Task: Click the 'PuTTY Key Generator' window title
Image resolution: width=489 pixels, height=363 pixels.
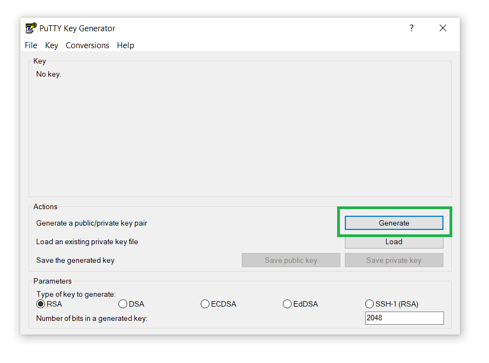Action: [x=77, y=28]
